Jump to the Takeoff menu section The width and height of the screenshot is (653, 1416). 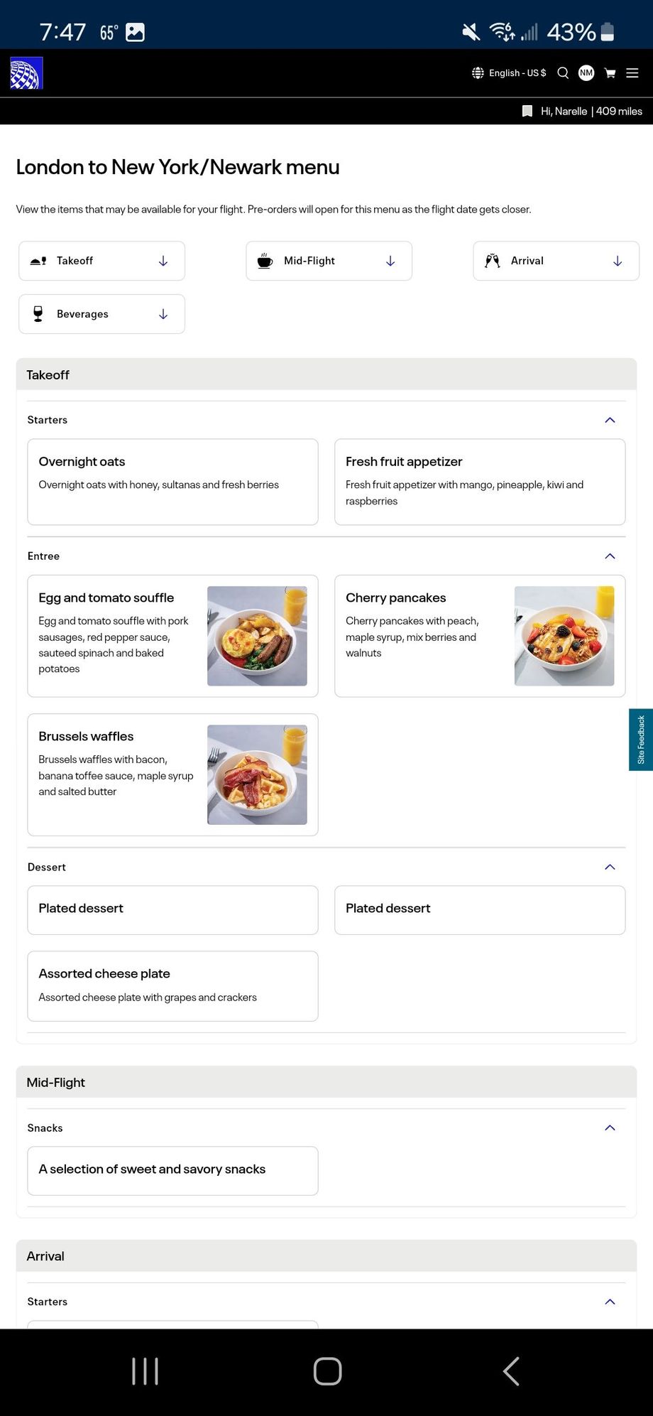[101, 261]
